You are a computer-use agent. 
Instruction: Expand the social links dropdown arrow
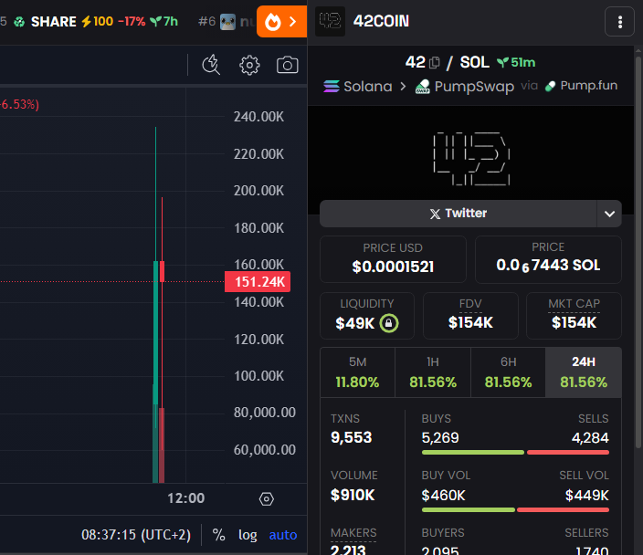[x=609, y=214]
